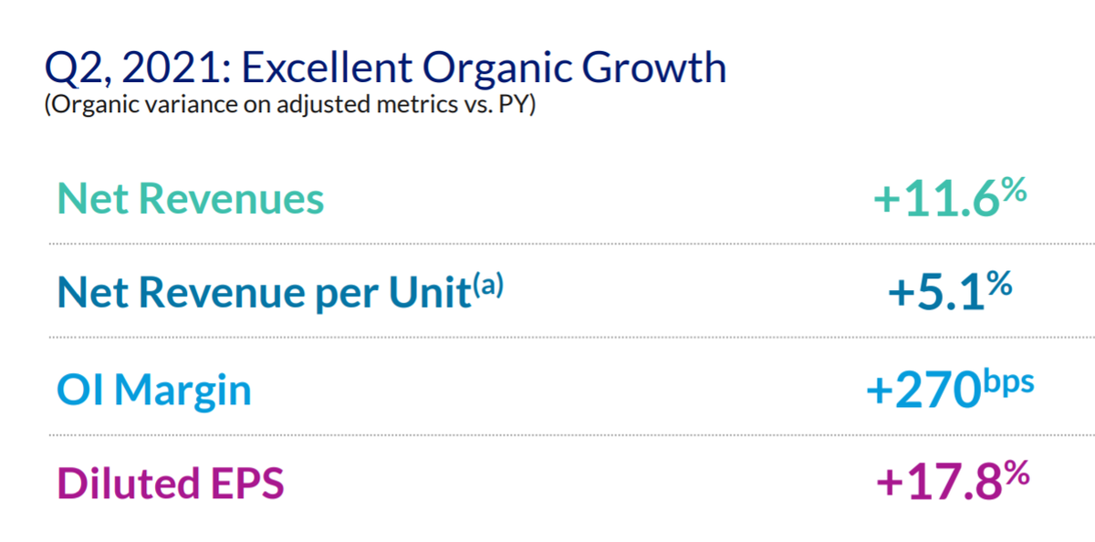Viewport: 1095px width, 542px height.
Task: Click the +5.1% value
Action: pos(950,291)
